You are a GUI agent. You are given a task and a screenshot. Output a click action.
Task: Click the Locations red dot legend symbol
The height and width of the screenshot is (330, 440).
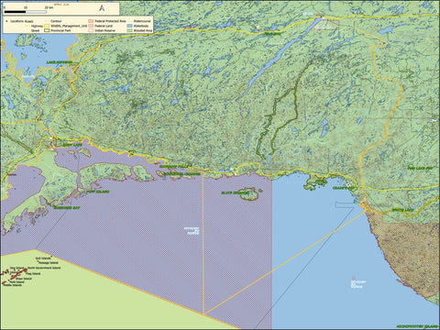[6, 21]
